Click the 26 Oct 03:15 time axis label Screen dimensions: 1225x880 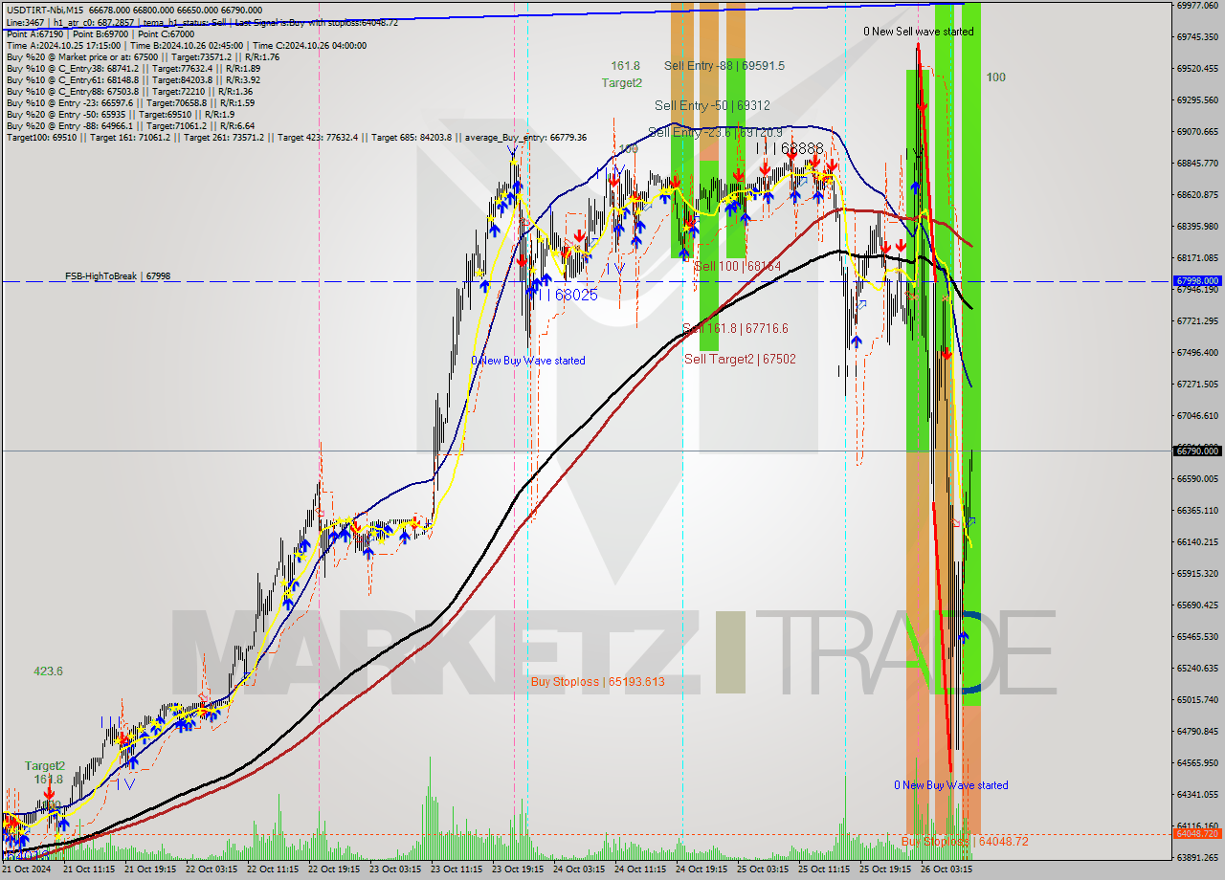pyautogui.click(x=946, y=869)
